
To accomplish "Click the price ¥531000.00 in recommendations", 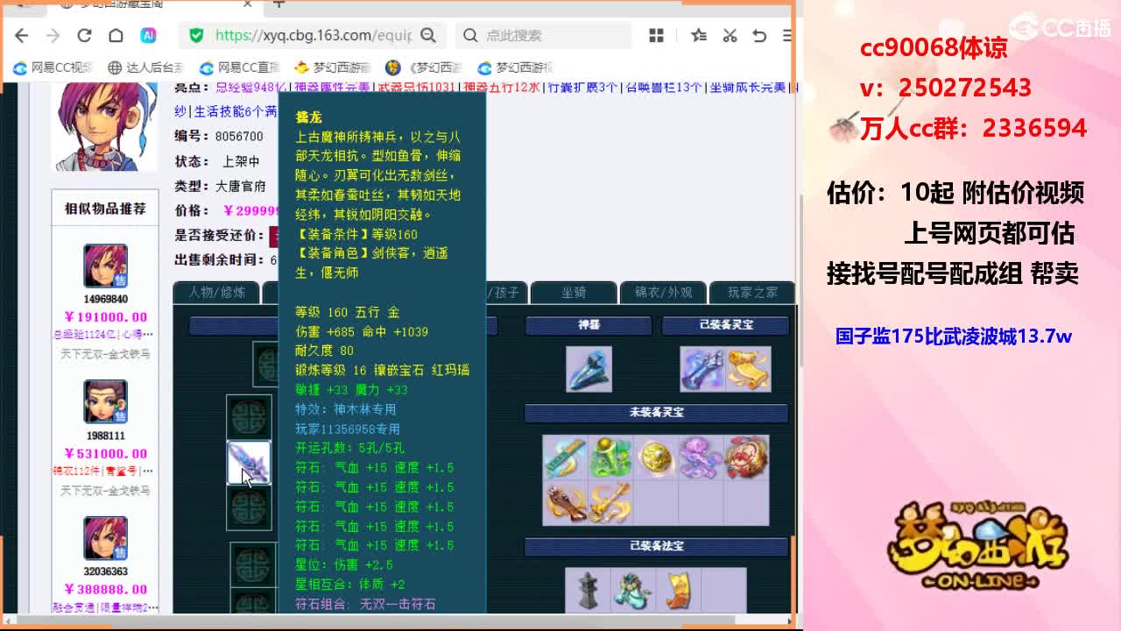I will point(106,454).
